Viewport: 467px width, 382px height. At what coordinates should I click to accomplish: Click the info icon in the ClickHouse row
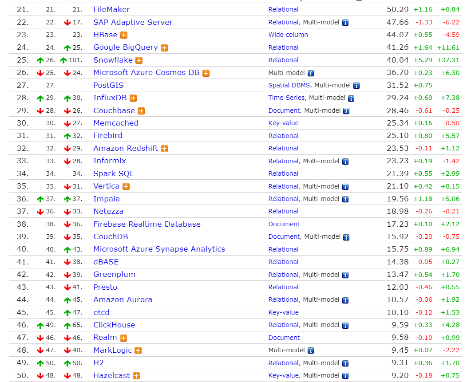tap(345, 326)
